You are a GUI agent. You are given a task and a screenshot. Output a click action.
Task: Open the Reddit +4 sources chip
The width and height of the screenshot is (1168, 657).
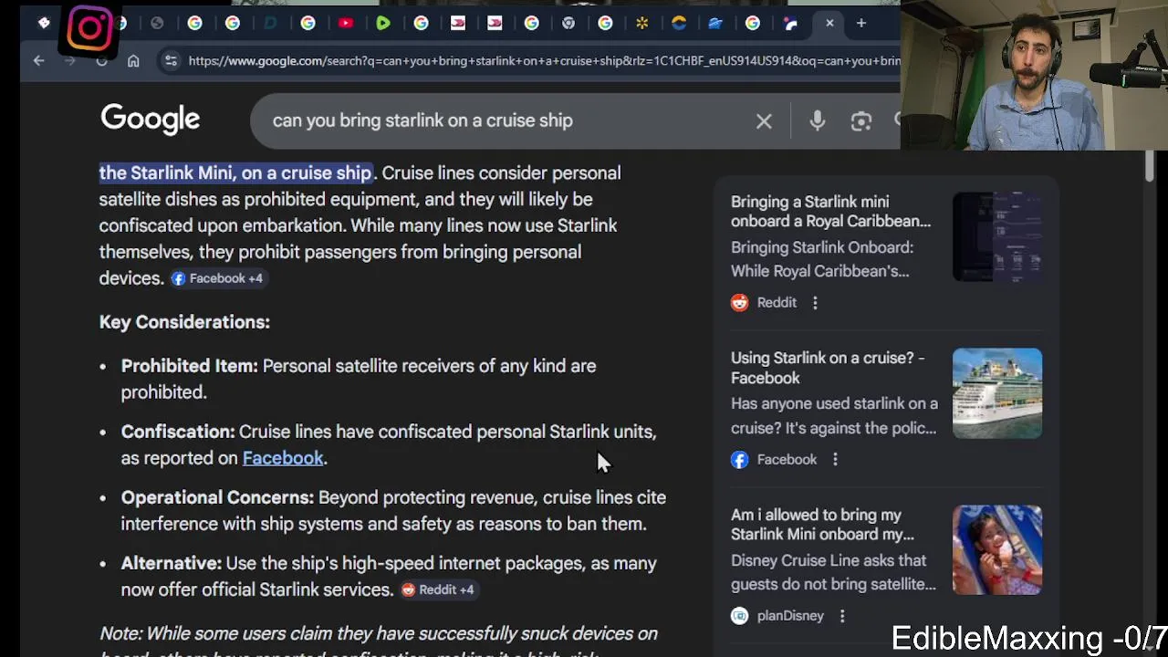click(x=438, y=589)
